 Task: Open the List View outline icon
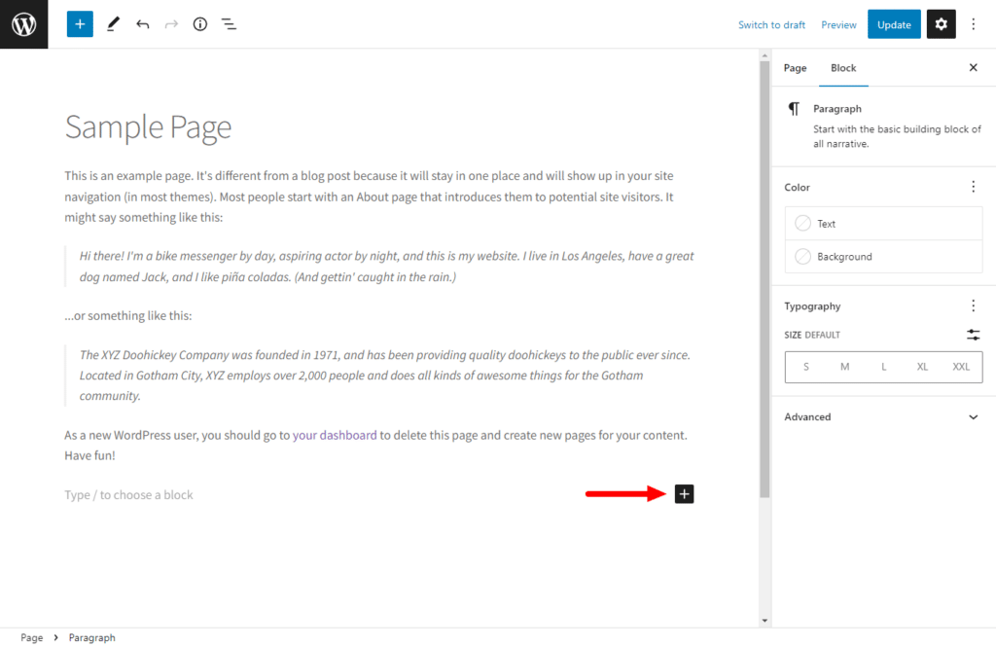[229, 23]
